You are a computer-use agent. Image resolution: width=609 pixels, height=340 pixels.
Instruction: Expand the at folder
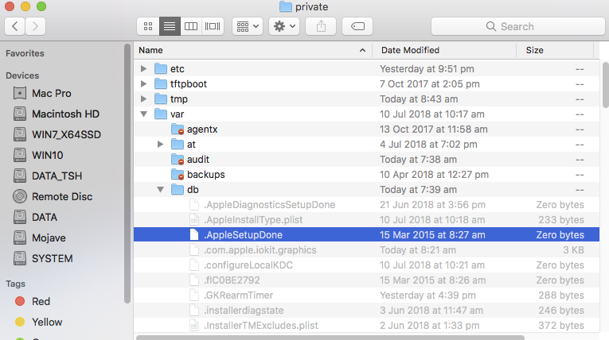click(160, 145)
